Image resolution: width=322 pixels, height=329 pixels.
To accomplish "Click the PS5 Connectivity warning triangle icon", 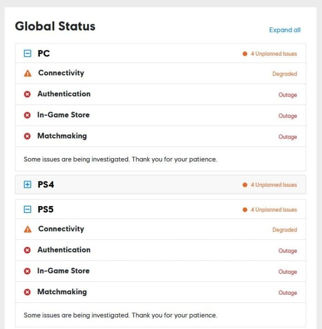I will pos(27,229).
